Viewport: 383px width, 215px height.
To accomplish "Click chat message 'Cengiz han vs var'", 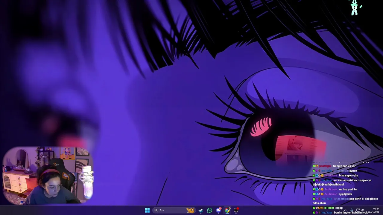I will (344, 166).
